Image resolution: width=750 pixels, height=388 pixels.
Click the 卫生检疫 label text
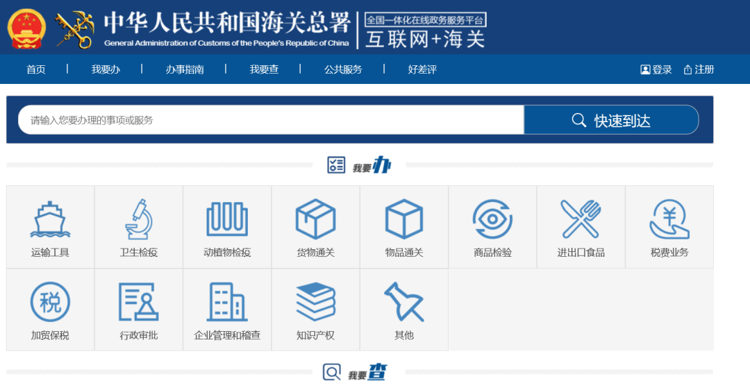[x=139, y=253]
